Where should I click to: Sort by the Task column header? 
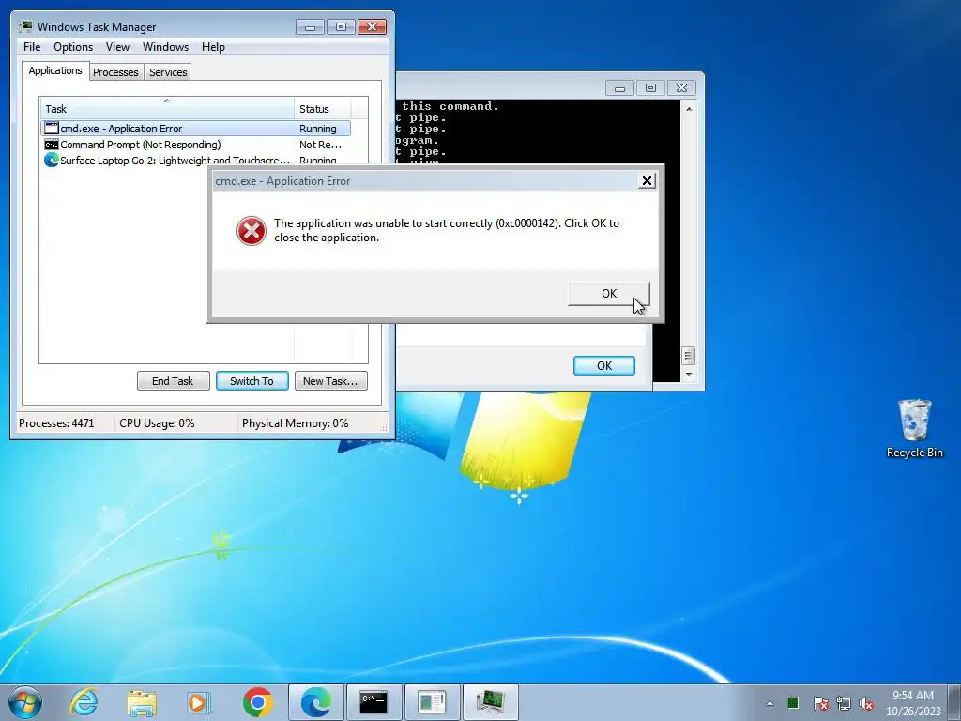click(166, 109)
